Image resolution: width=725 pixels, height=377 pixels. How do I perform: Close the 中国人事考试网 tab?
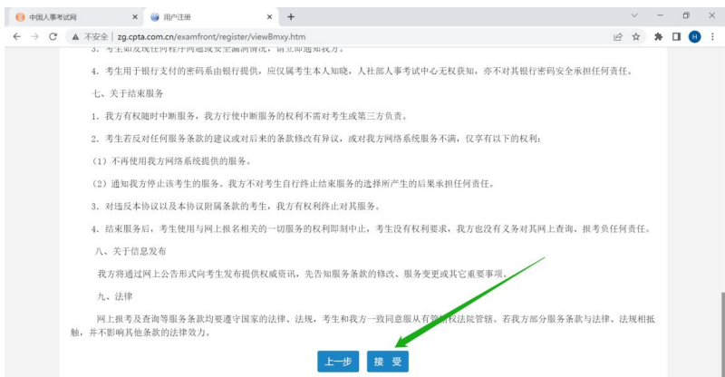[135, 17]
